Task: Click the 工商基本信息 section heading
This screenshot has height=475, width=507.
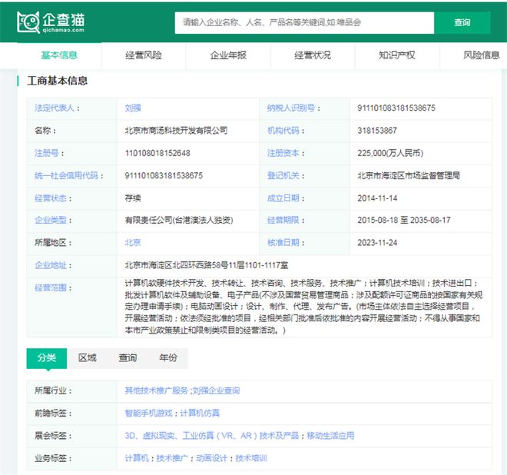Action: tap(58, 81)
